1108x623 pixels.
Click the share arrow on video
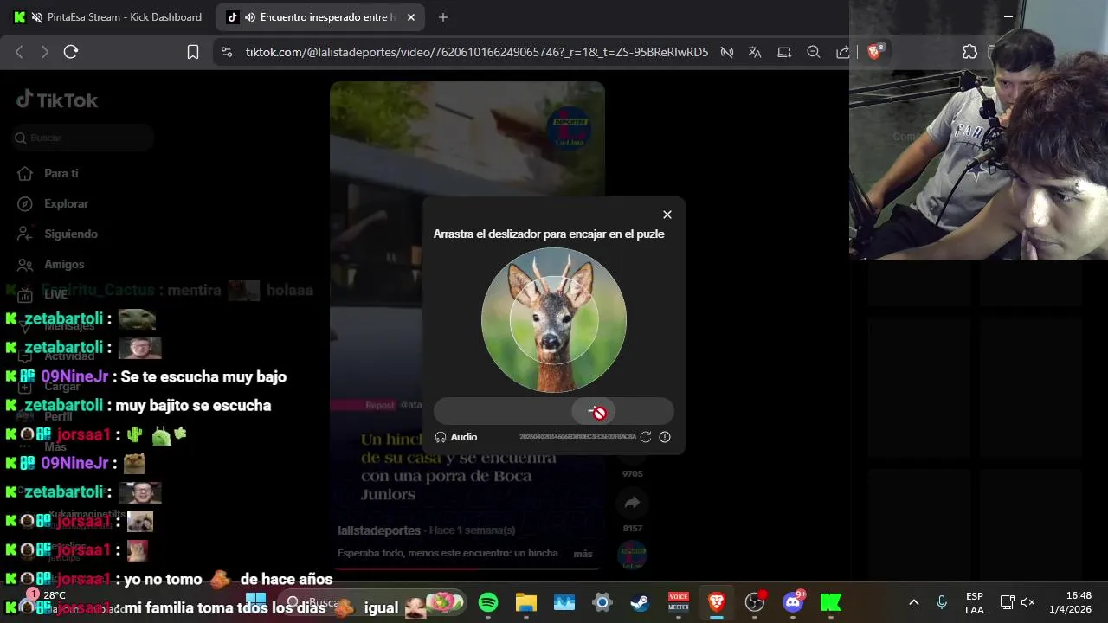632,503
